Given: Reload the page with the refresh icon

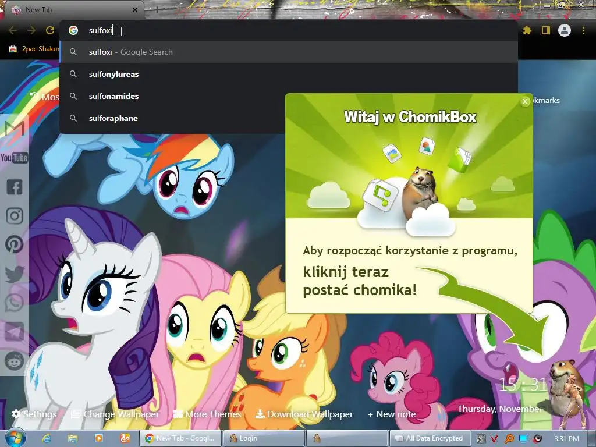Looking at the screenshot, I should click(50, 30).
